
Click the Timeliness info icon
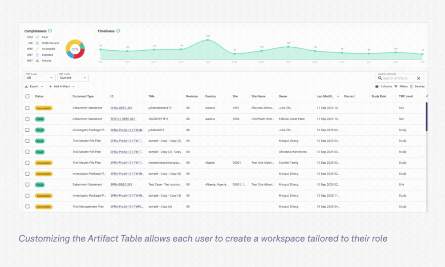click(117, 31)
